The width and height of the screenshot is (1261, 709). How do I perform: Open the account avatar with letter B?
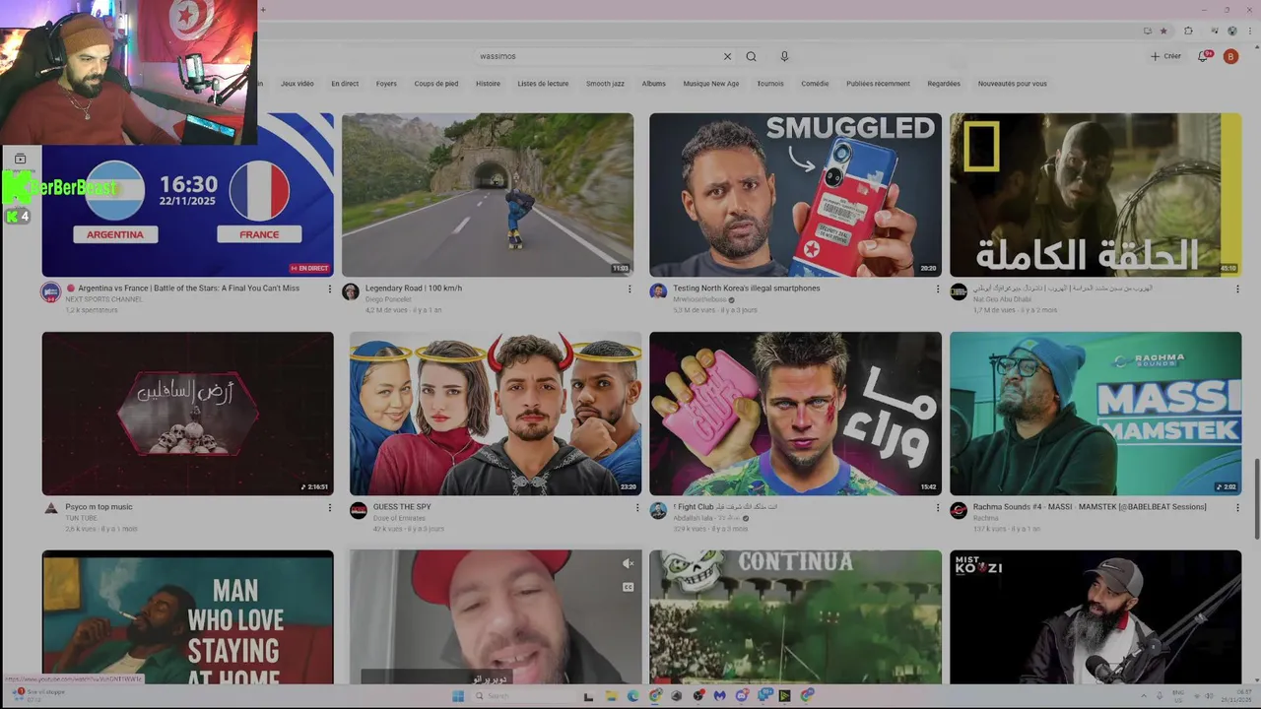(x=1230, y=56)
